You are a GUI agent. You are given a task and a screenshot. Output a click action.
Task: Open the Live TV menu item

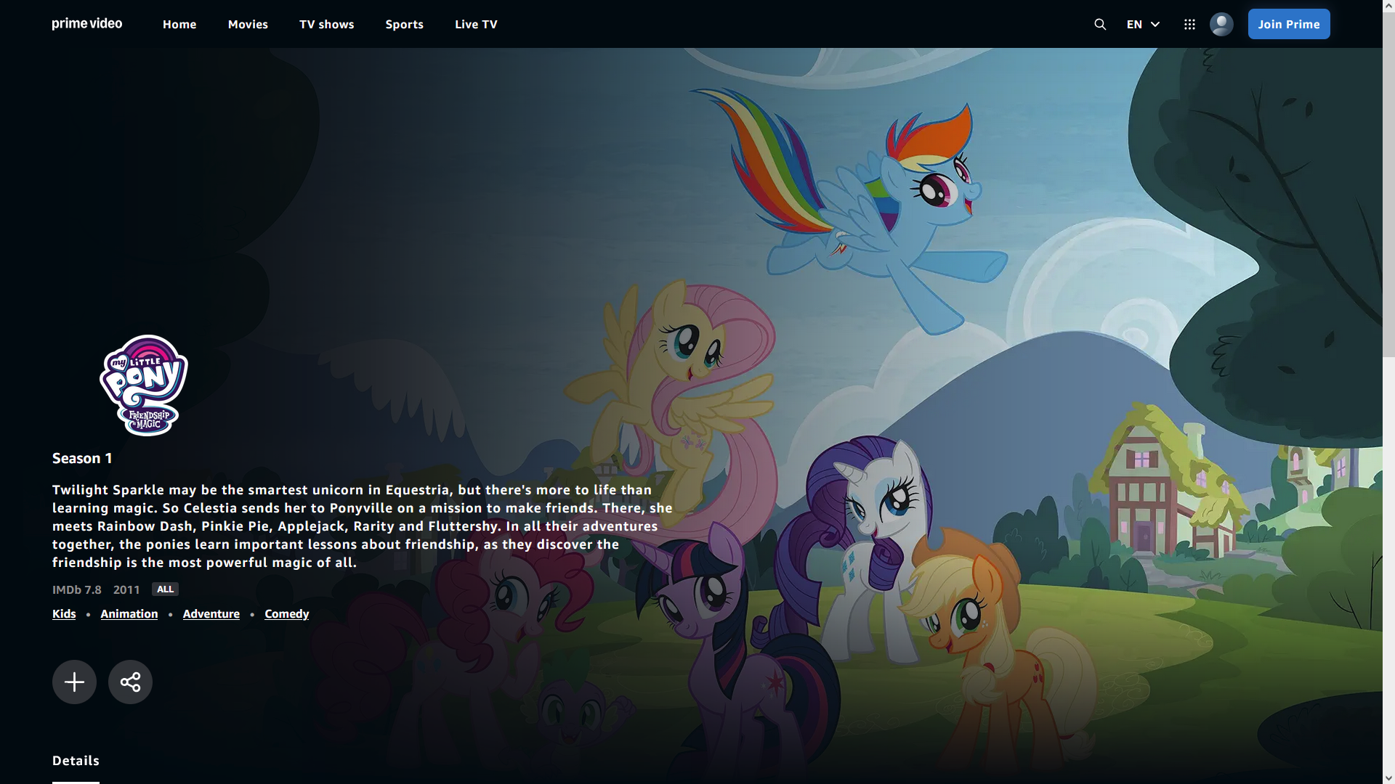click(x=476, y=24)
